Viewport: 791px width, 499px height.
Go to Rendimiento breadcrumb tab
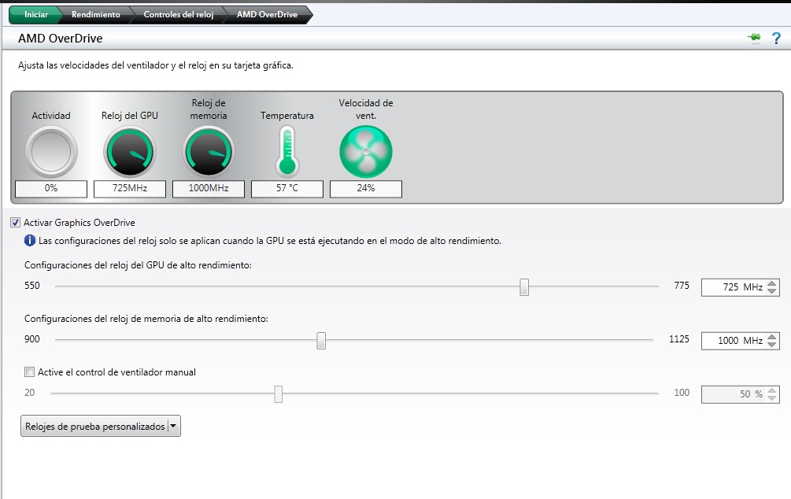point(96,14)
